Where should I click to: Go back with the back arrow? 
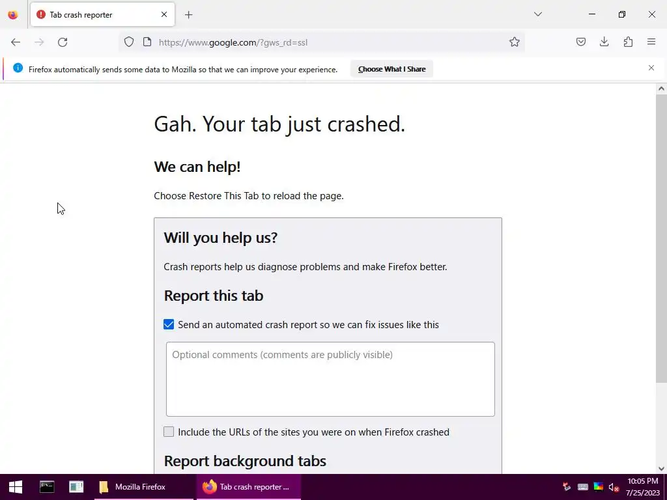(x=16, y=42)
